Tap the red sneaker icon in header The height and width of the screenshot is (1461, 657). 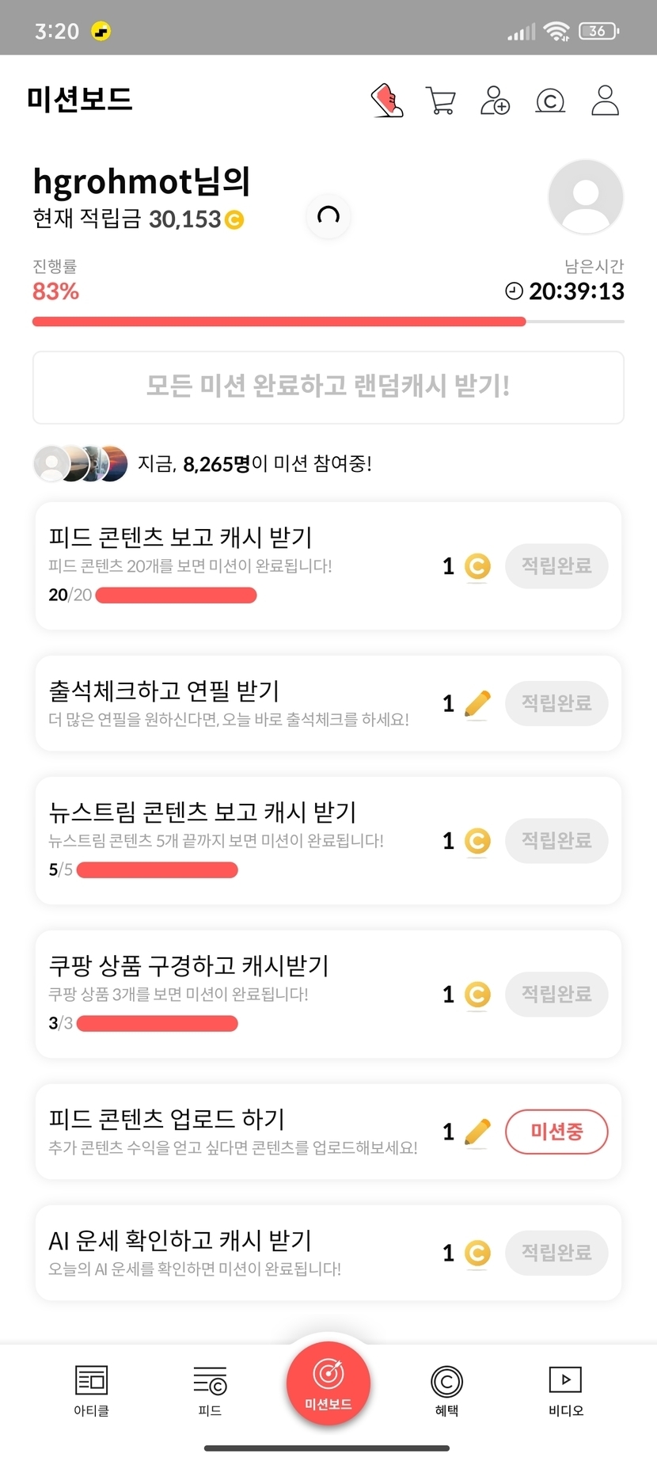[x=387, y=101]
